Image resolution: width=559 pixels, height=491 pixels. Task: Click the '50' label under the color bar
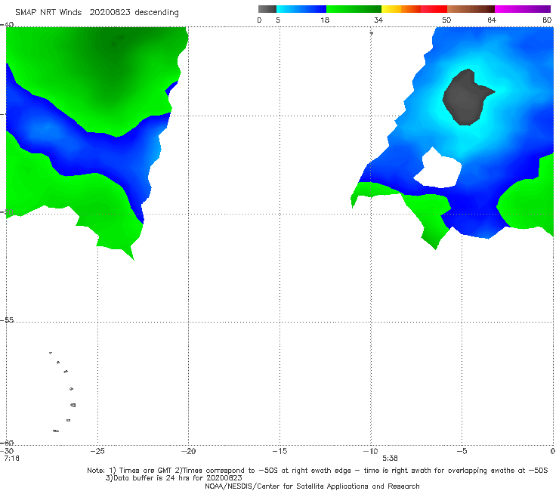pos(446,20)
